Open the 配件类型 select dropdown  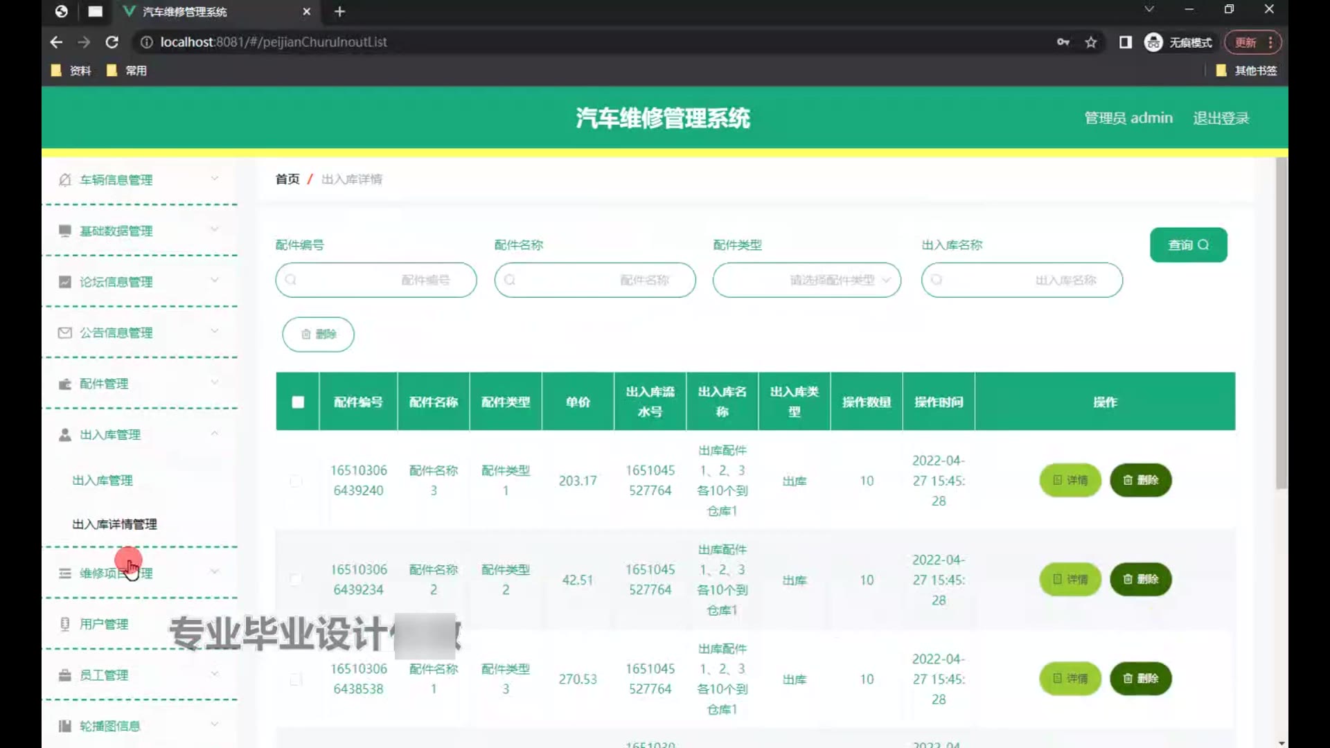806,280
